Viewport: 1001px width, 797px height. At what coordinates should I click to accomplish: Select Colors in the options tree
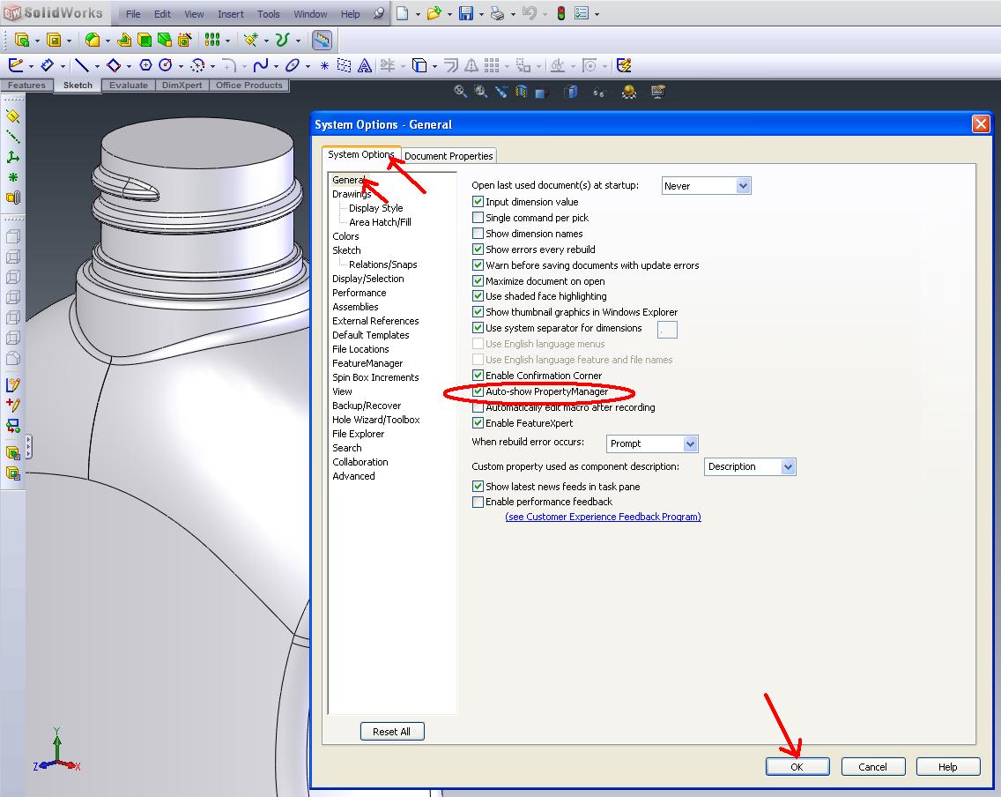[345, 235]
